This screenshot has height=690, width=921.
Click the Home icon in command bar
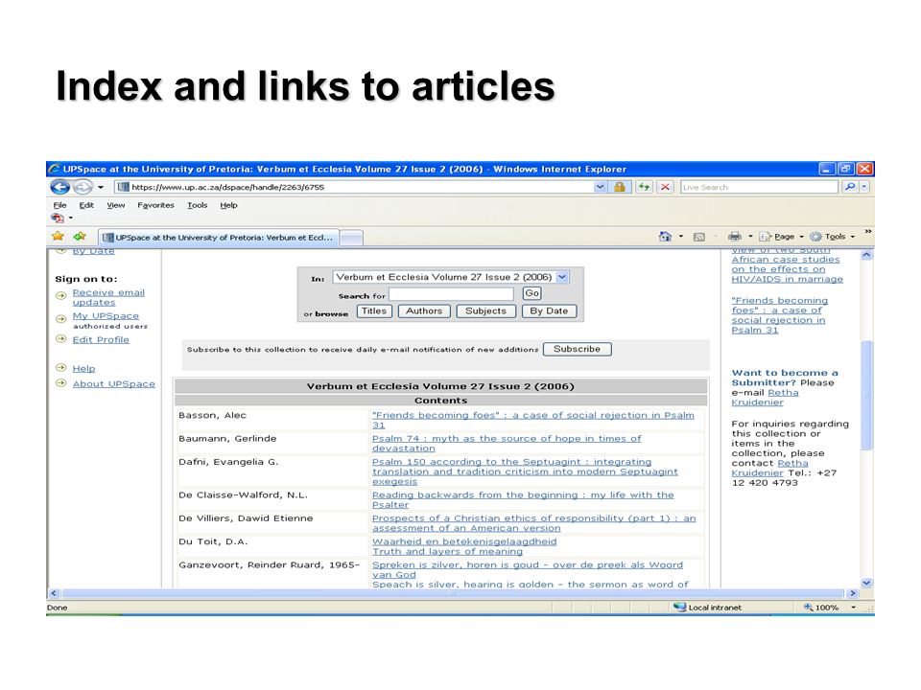pyautogui.click(x=665, y=237)
